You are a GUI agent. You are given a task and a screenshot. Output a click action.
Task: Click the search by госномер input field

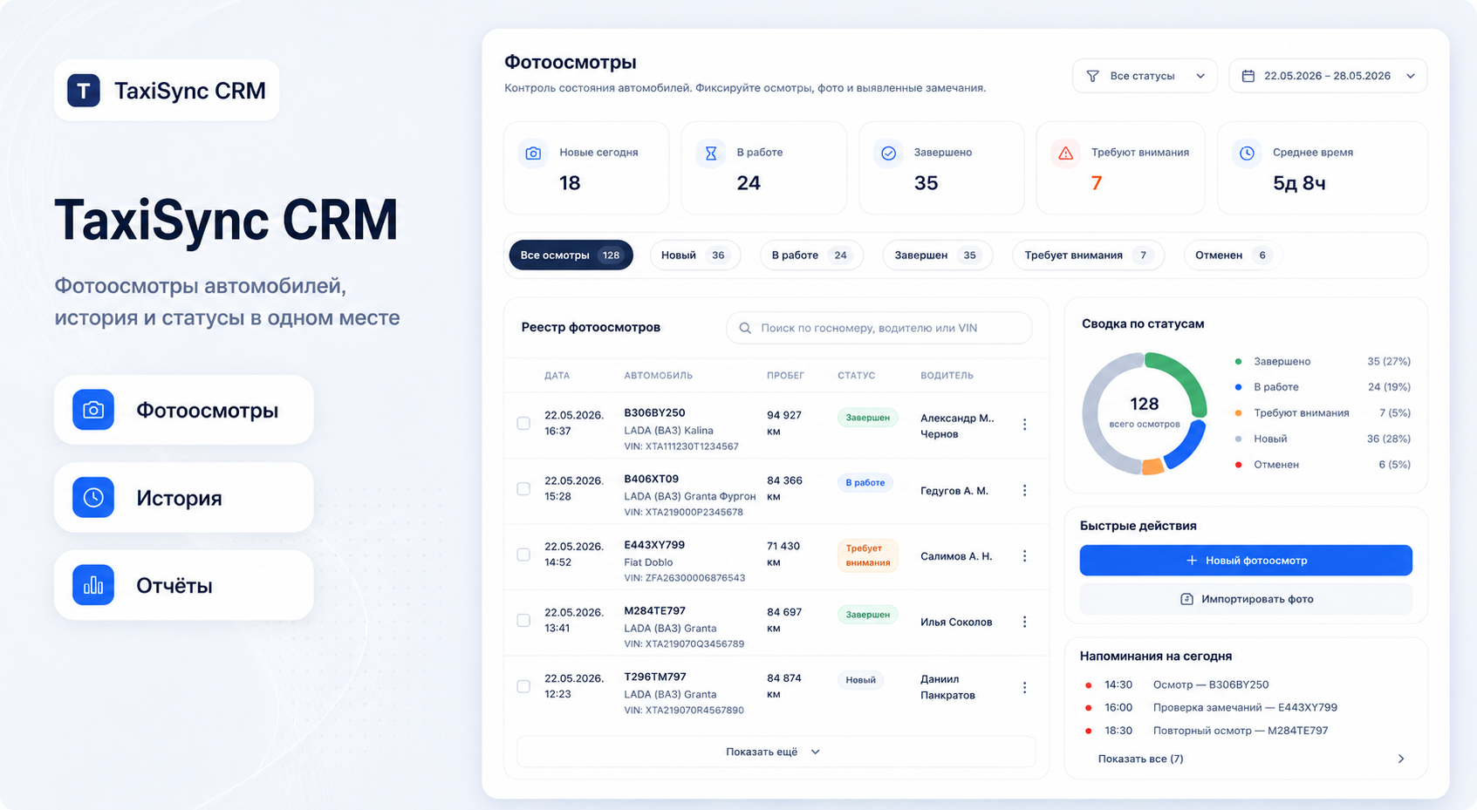click(879, 328)
